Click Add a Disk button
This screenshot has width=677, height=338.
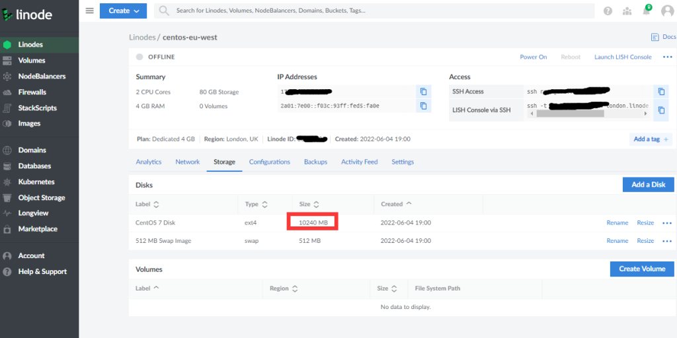coord(648,185)
